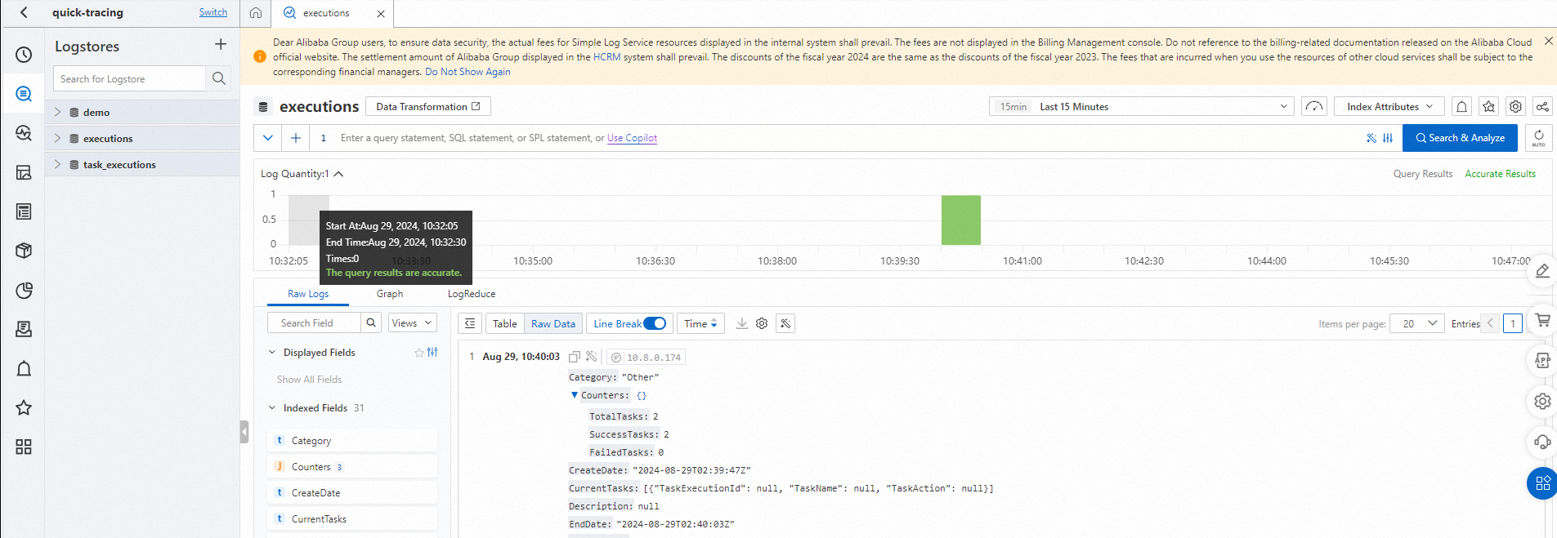Click the Switch project link
The width and height of the screenshot is (1557, 538).
(x=213, y=12)
